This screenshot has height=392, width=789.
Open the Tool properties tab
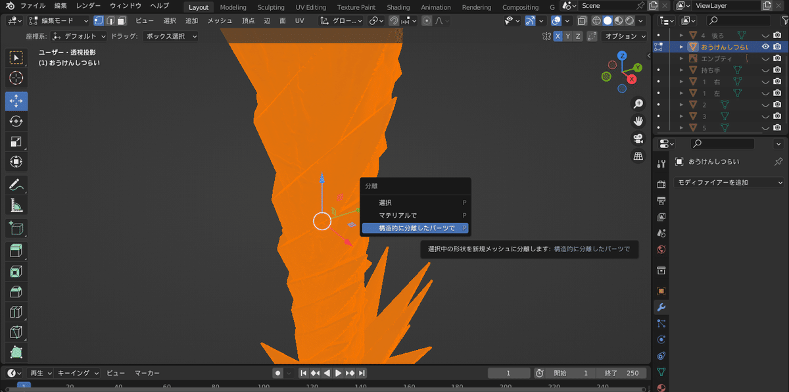coord(661,164)
